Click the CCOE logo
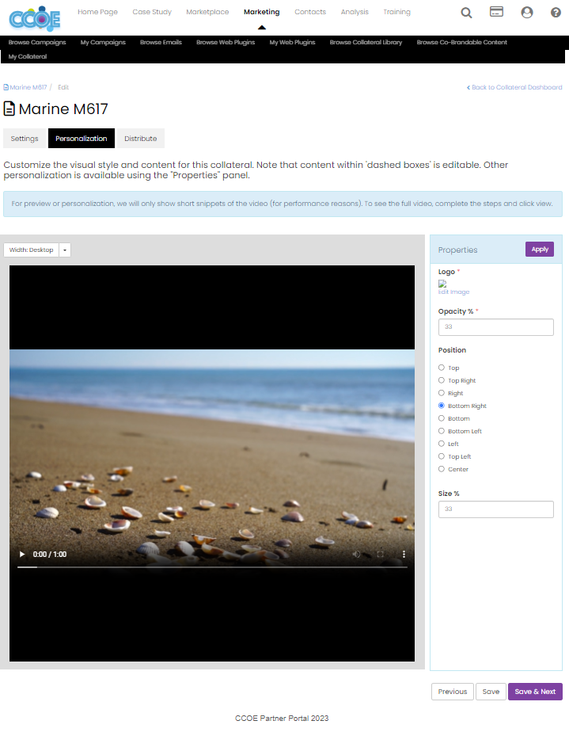 tap(35, 18)
